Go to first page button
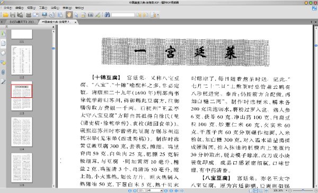 (130, 190)
